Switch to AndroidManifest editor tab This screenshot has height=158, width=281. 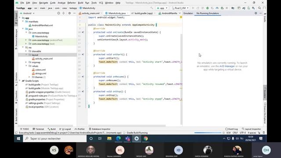[x=168, y=13]
